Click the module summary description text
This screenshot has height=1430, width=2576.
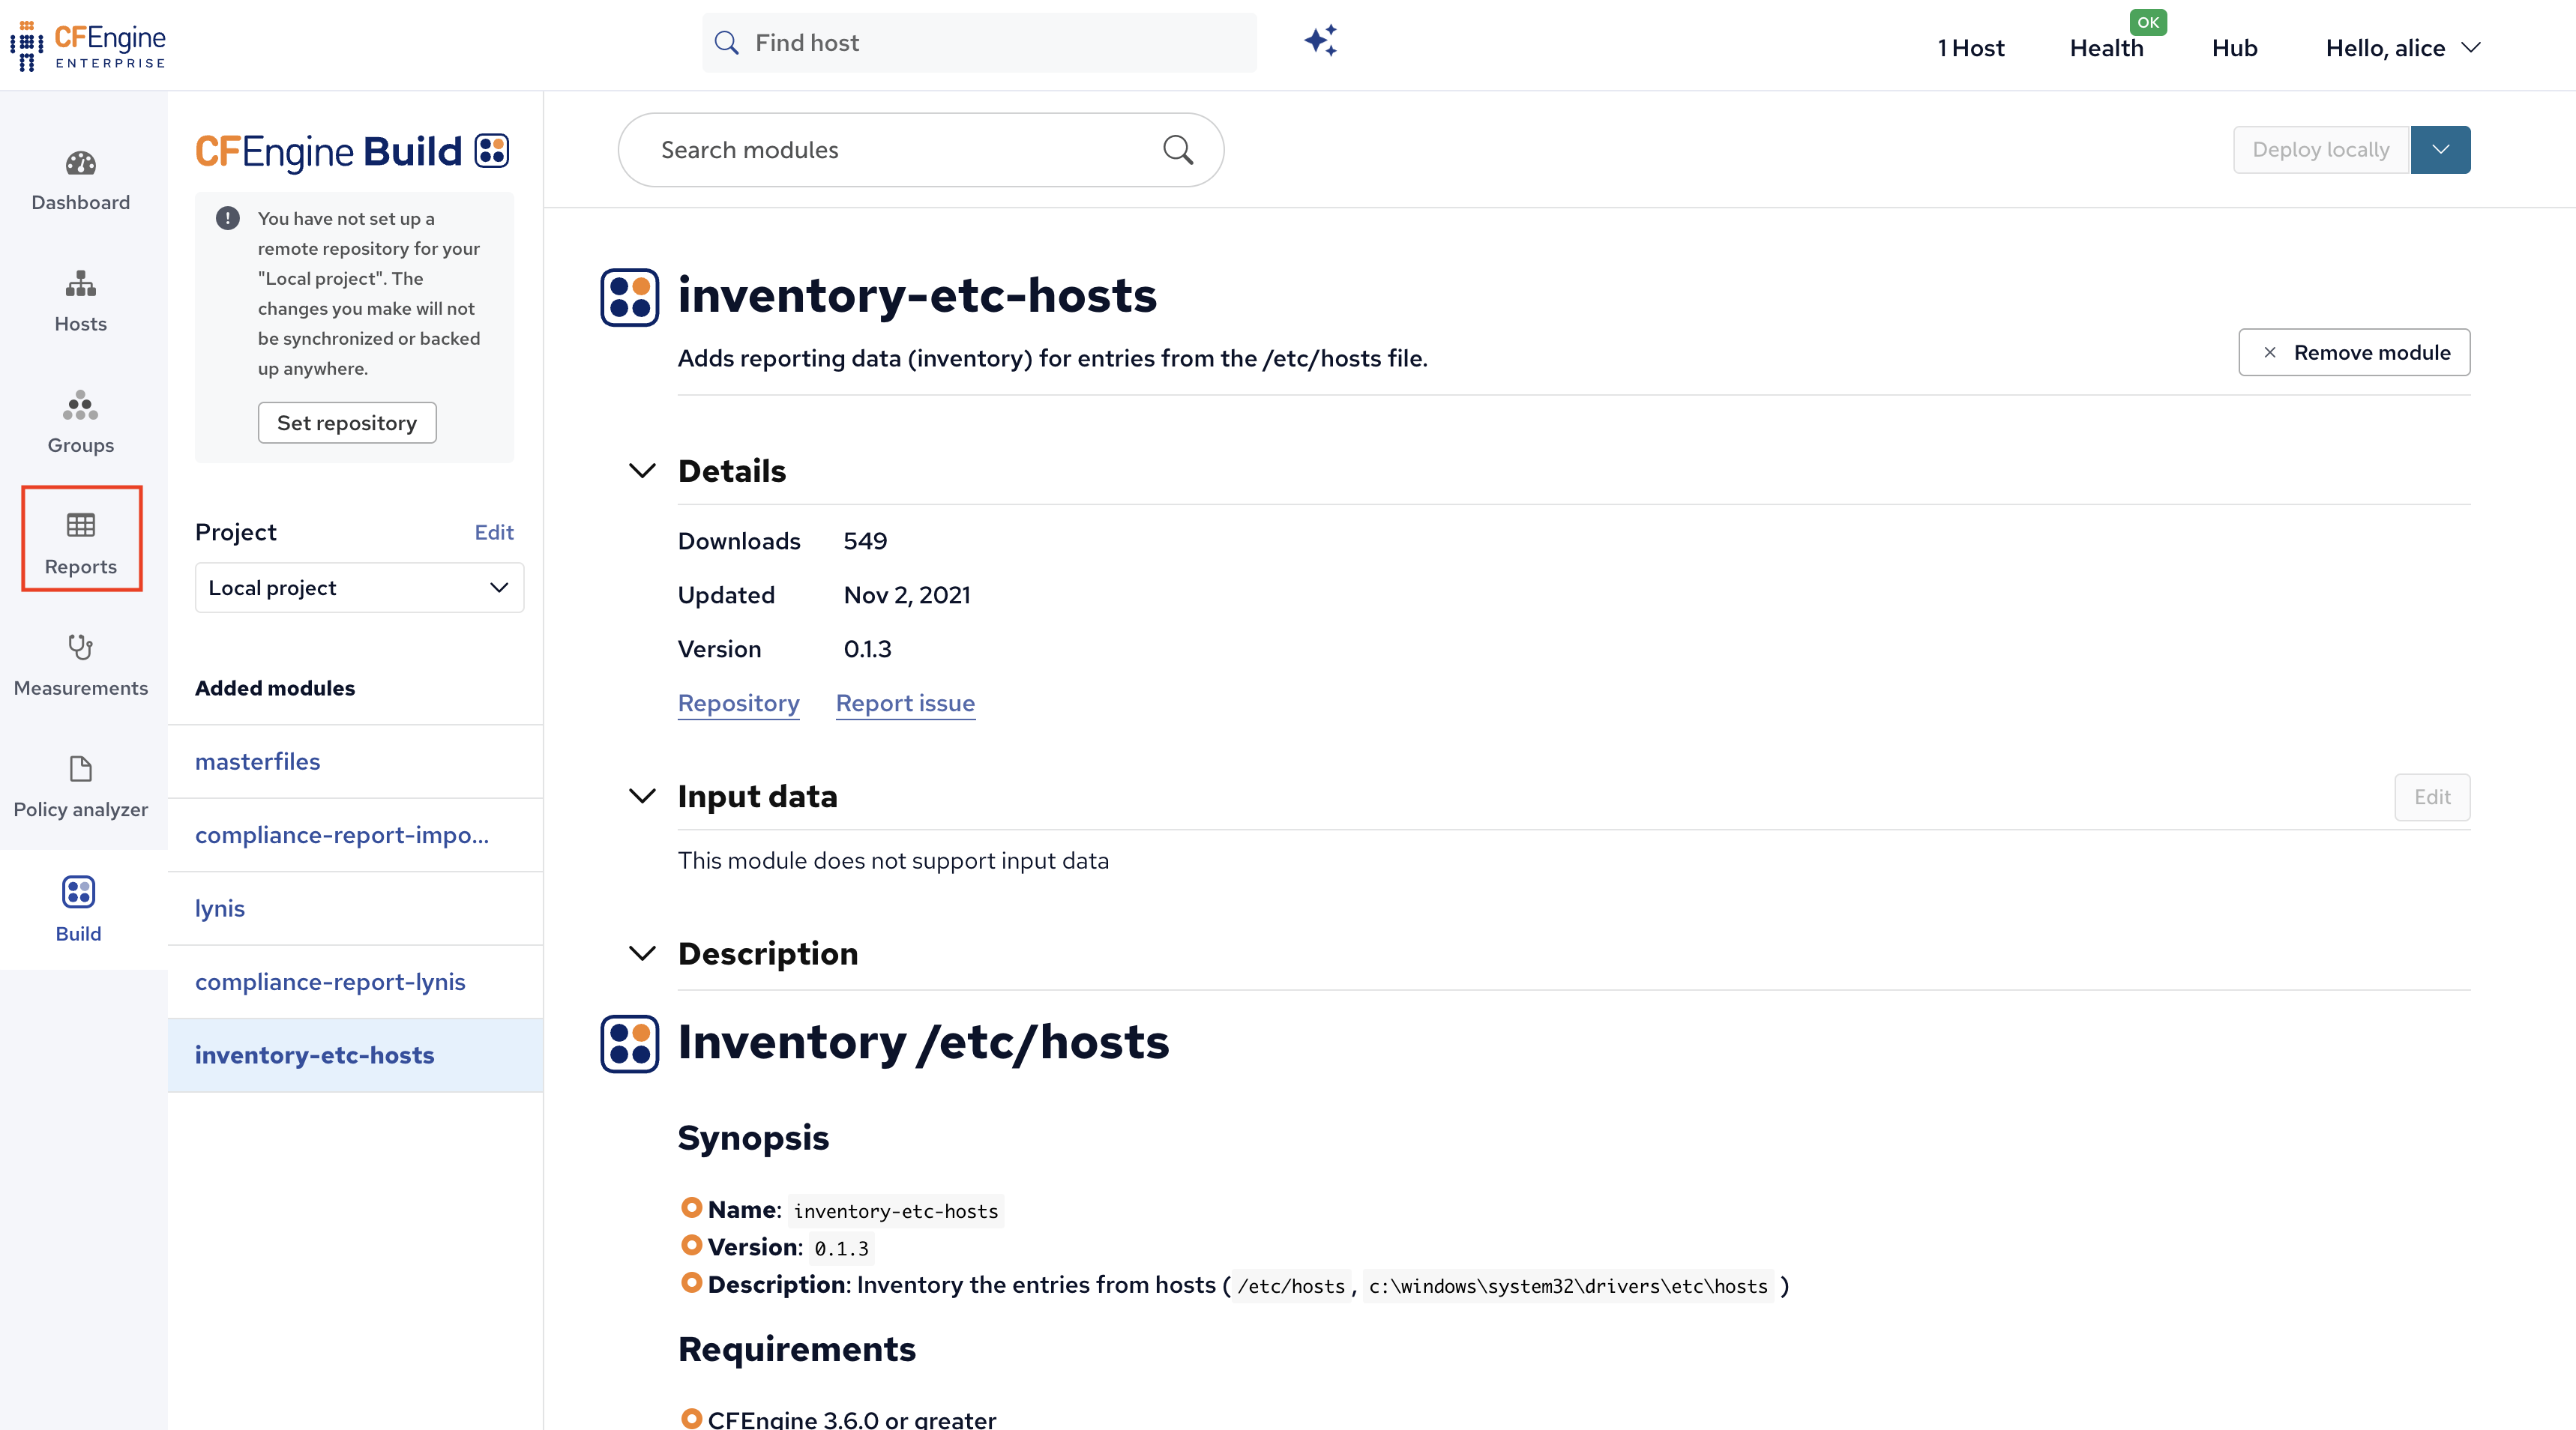[x=1053, y=358]
